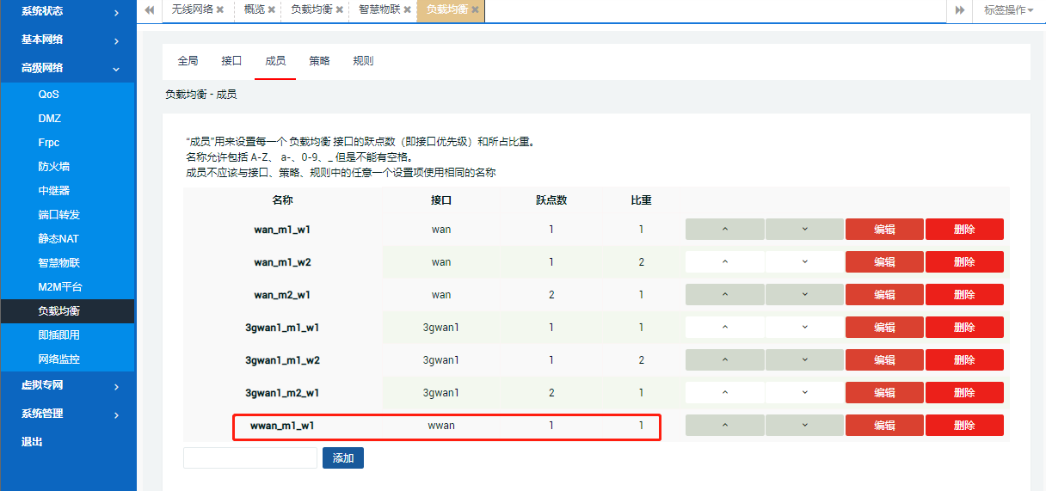Expand the 虚拟专网 sidebar section
The image size is (1046, 491).
pyautogui.click(x=67, y=386)
